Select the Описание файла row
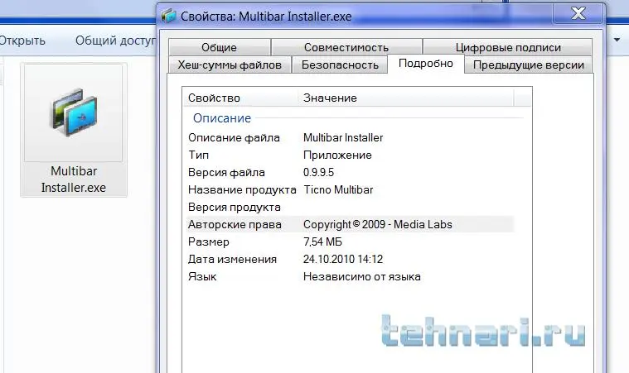The image size is (629, 373). [350, 137]
